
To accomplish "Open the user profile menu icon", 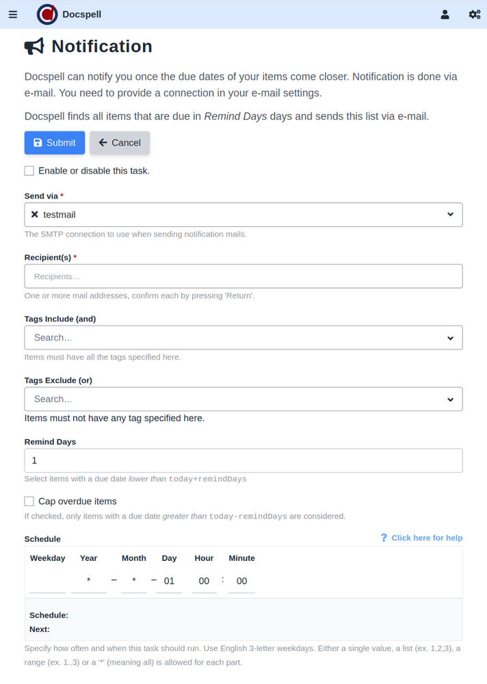I will [445, 14].
